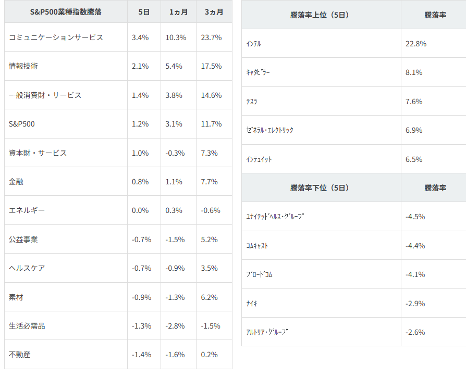
Task: Click the コムキャスト stock name
Action: (x=257, y=246)
